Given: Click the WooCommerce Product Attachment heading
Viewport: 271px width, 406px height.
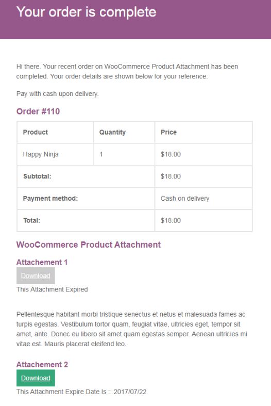Looking at the screenshot, I should point(89,245).
